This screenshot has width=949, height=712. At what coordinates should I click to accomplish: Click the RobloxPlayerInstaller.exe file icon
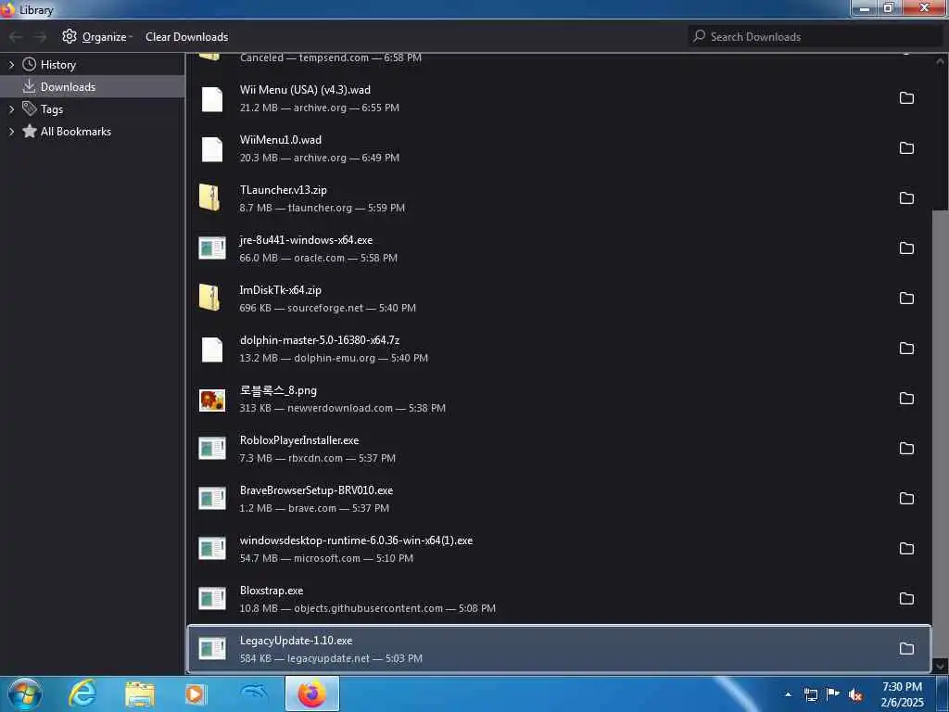click(x=212, y=448)
